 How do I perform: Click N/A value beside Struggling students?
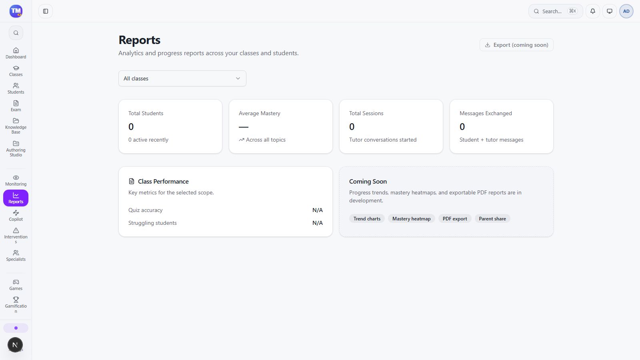318,223
